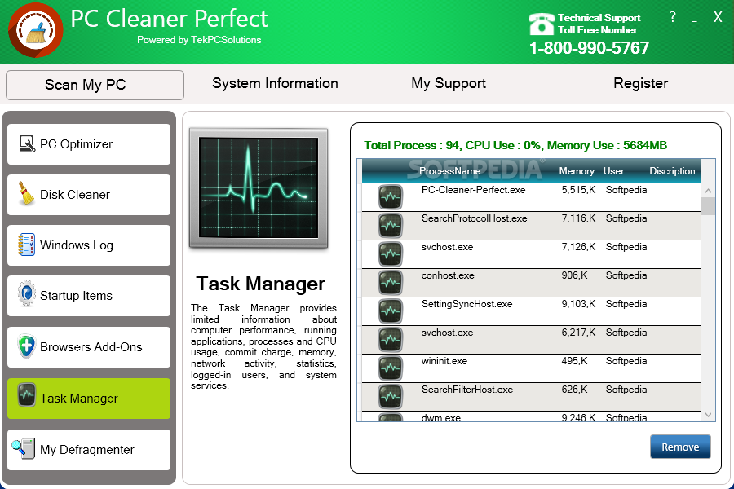Click process icon for SettingSyncHost.exe
Viewport: 734px width, 489px height.
click(x=390, y=311)
